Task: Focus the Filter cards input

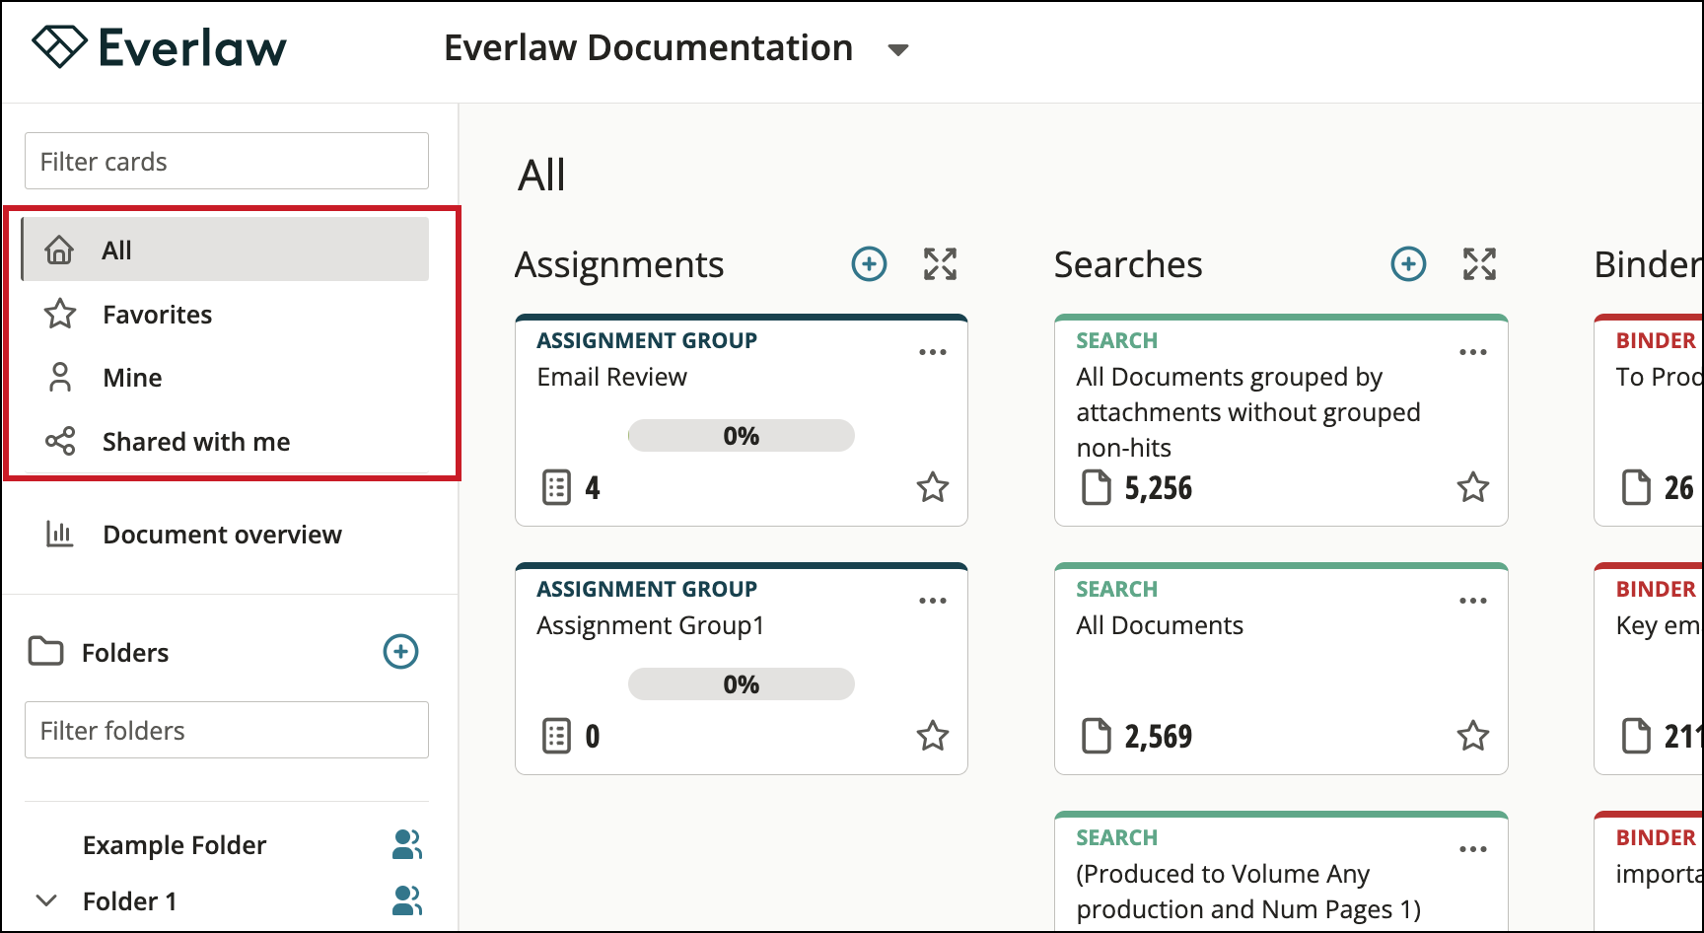Action: point(227,161)
